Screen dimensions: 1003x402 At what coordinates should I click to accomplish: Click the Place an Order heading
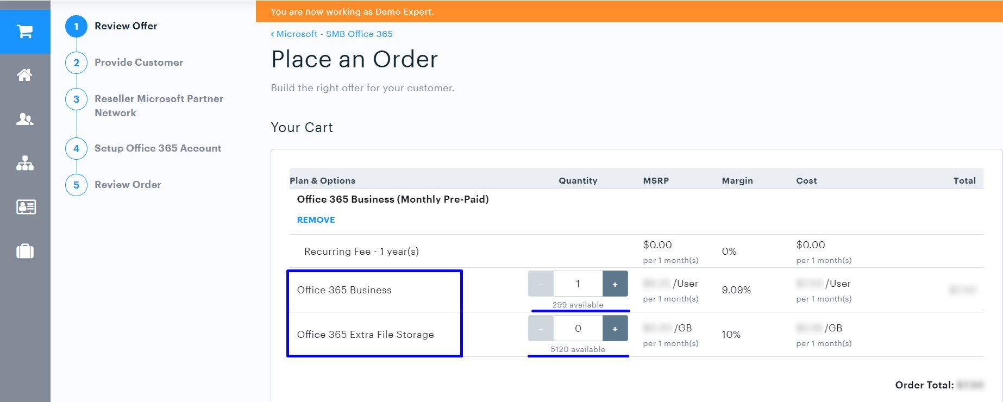tap(354, 59)
